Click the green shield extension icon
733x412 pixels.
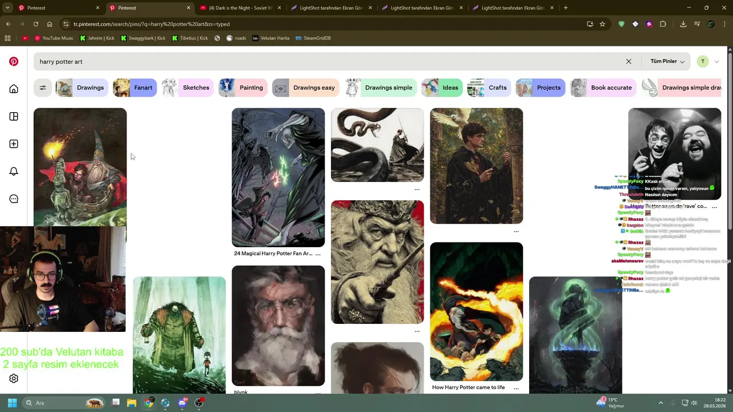click(621, 24)
